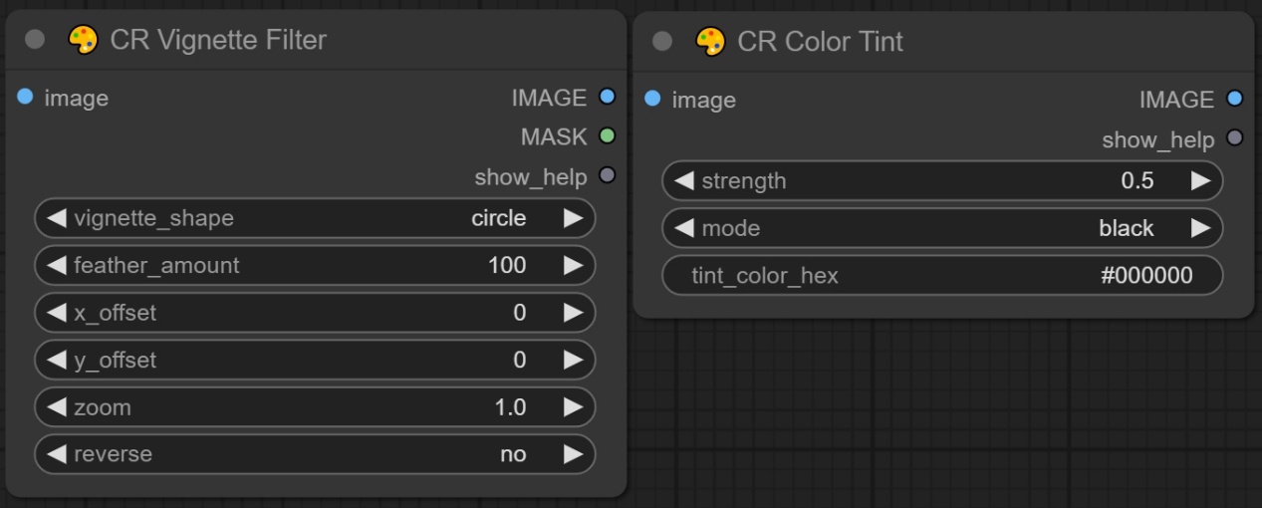
Task: Click the palette icon on CR Color Tint
Action: [x=711, y=42]
